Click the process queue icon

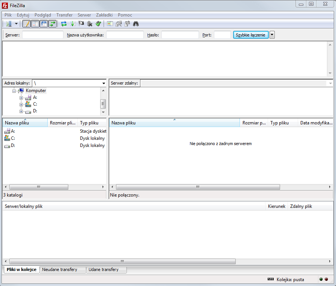[x=72, y=24]
